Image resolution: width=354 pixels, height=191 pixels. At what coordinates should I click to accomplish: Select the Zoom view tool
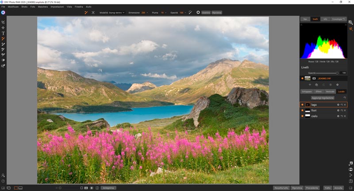(3, 66)
